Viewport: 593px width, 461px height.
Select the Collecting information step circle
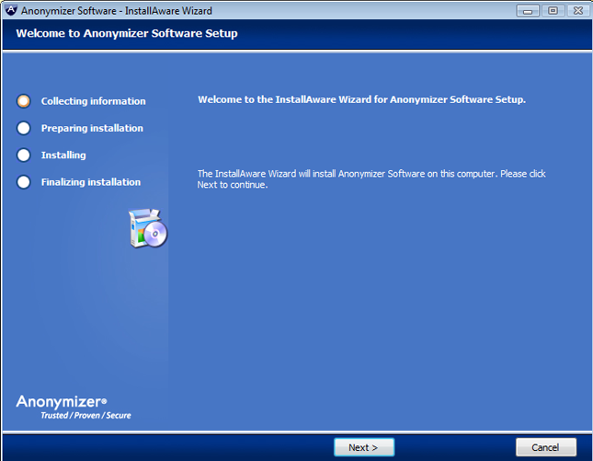24,101
